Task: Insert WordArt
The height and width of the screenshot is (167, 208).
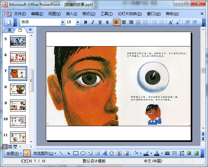Action: [105, 154]
